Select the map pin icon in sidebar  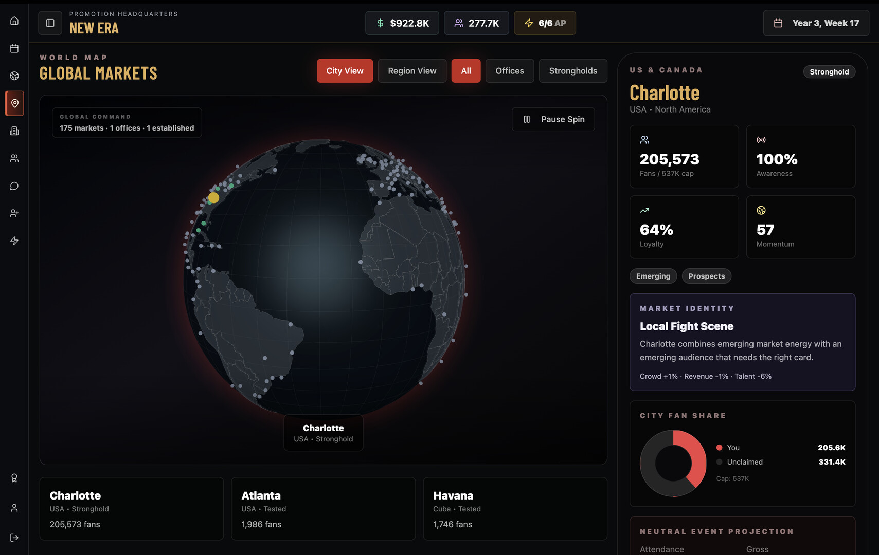click(14, 103)
